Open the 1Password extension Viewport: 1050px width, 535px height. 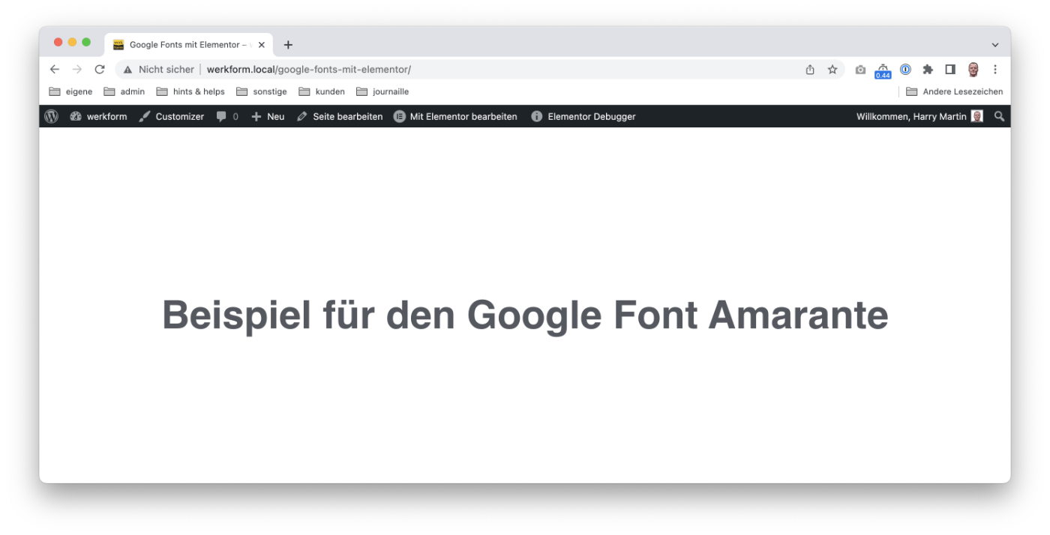click(905, 70)
